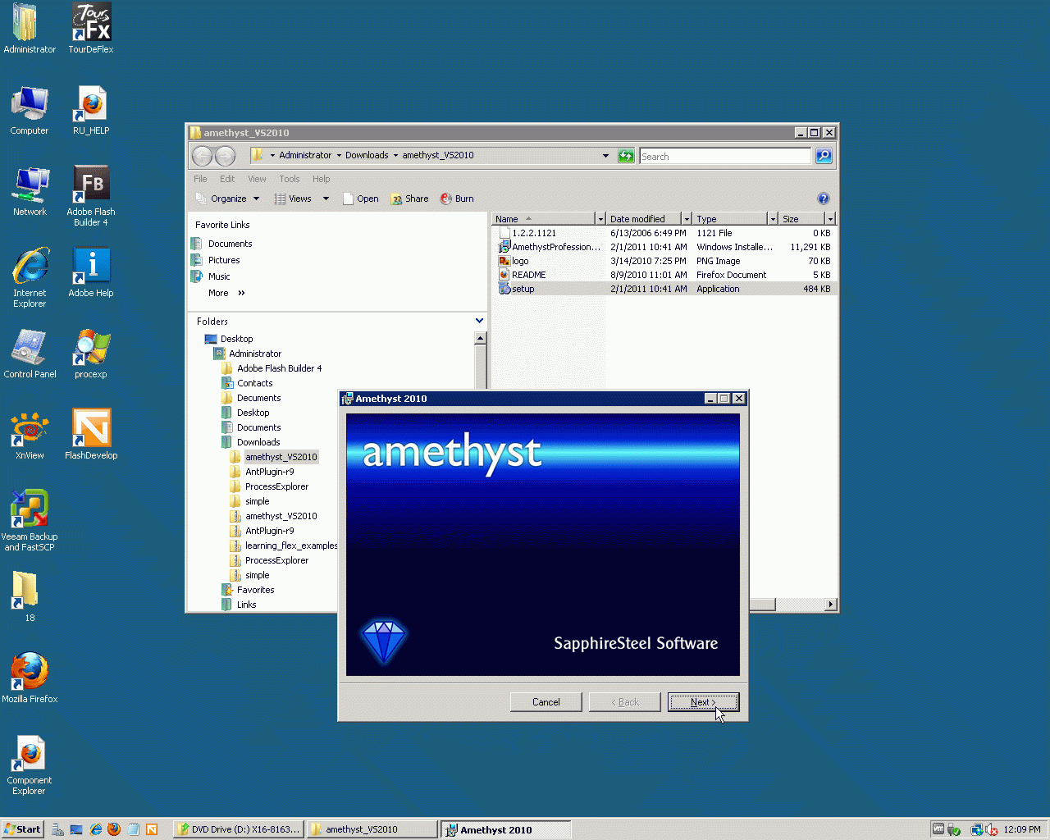Viewport: 1050px width, 840px height.
Task: Launch Internet Explorer from Quick Launch
Action: pyautogui.click(x=95, y=829)
